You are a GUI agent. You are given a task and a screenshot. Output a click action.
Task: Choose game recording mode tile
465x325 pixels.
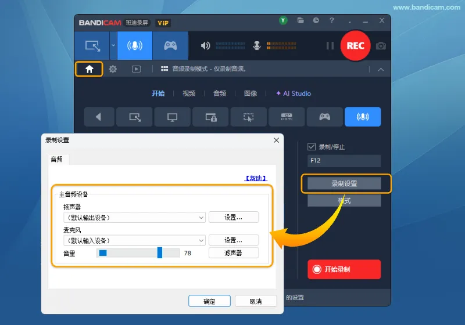[x=325, y=117]
